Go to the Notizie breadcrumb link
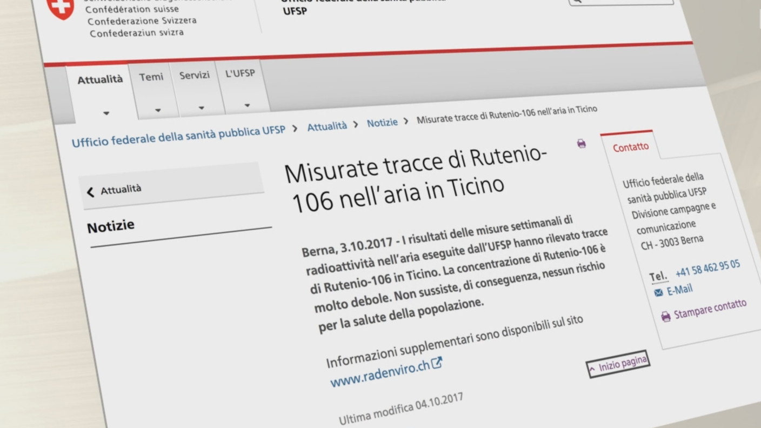This screenshot has width=761, height=428. (382, 123)
